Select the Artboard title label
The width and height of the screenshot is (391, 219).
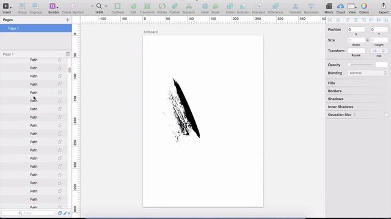tap(151, 32)
